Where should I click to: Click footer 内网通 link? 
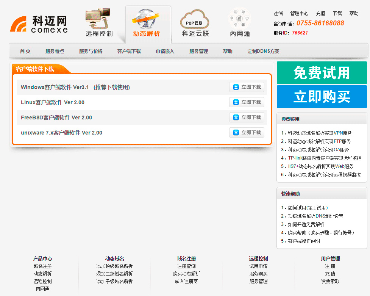click(42, 289)
